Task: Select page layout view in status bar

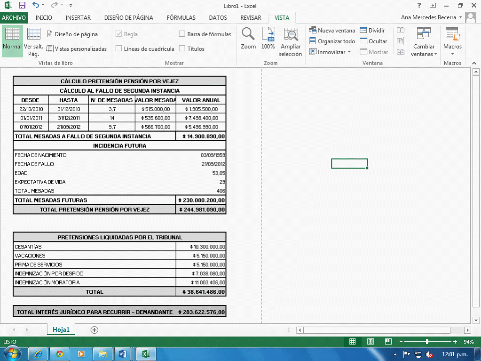Action: tap(371, 341)
